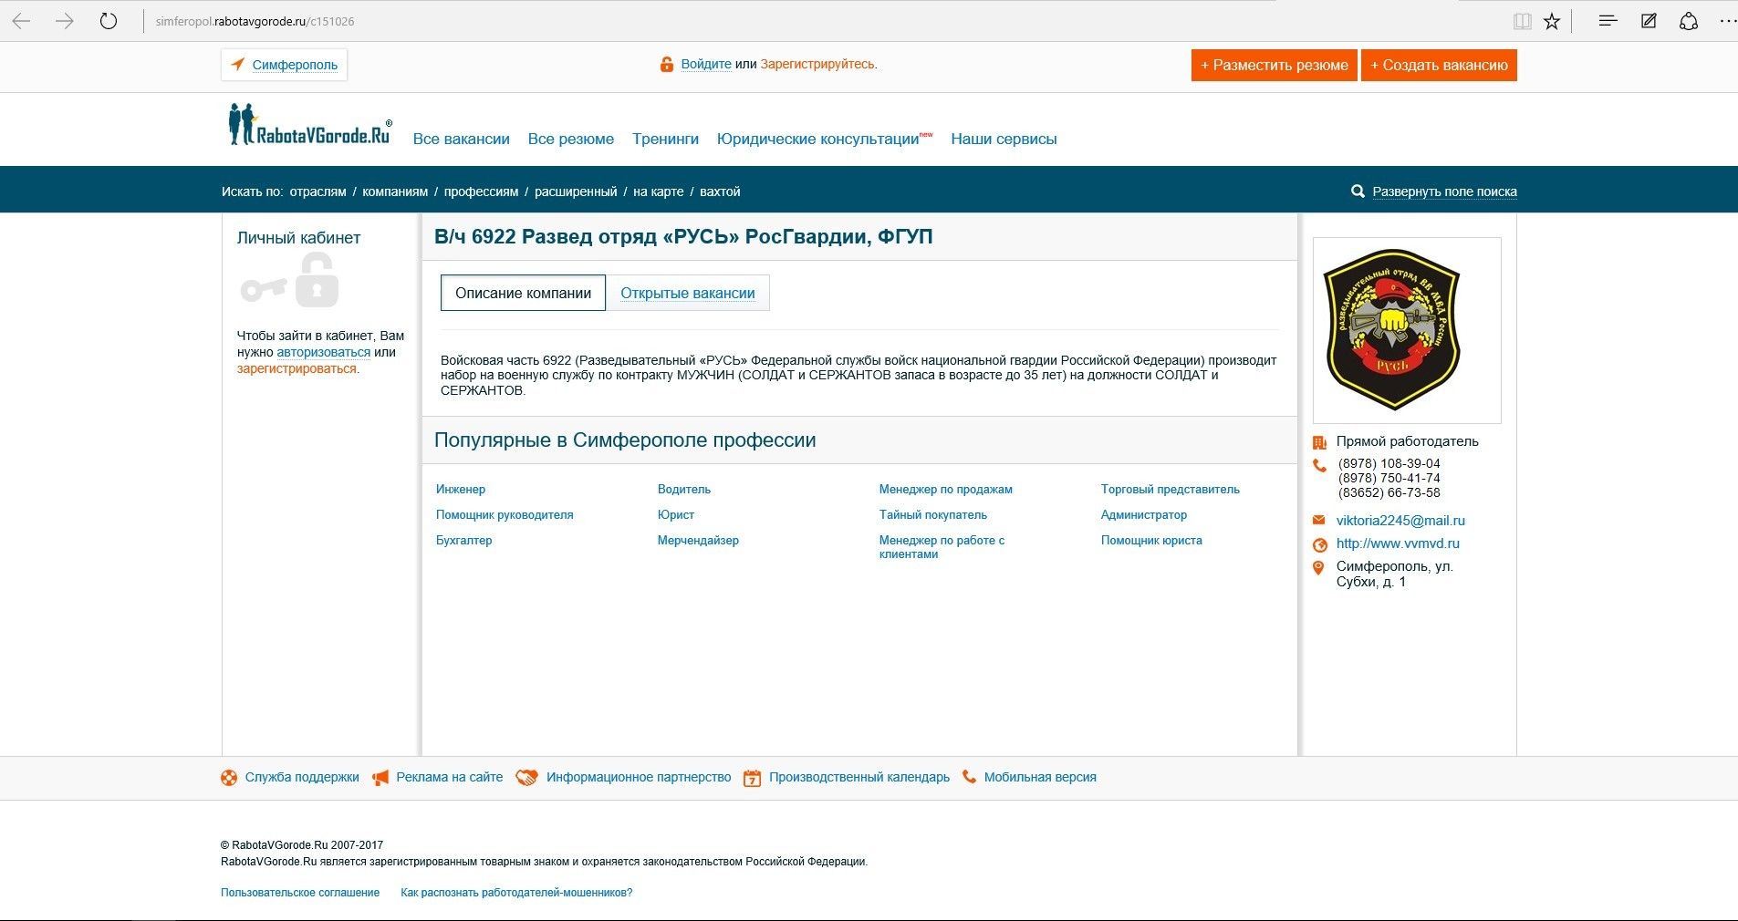The height and width of the screenshot is (921, 1738).
Task: Reload the page with refresh icon
Action: point(109,21)
